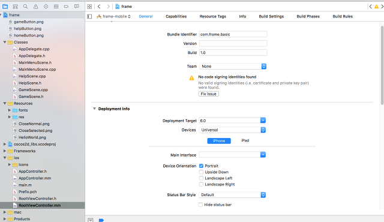Switch to the General tab

pyautogui.click(x=146, y=16)
